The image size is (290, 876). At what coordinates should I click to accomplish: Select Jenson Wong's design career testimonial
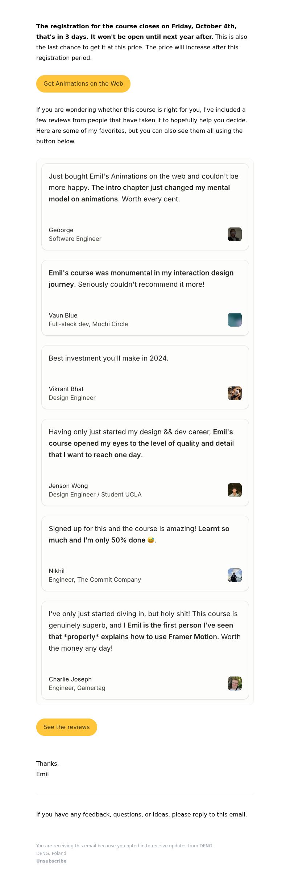[145, 463]
